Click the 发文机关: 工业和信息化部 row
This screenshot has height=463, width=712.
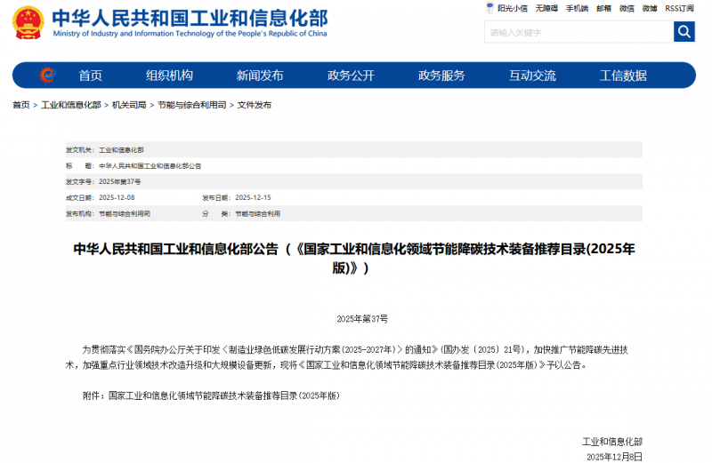(353, 149)
